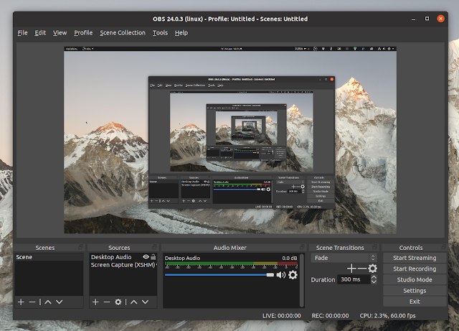The image size is (459, 331).
Task: Add a scene transition with plus icon
Action: point(351,269)
